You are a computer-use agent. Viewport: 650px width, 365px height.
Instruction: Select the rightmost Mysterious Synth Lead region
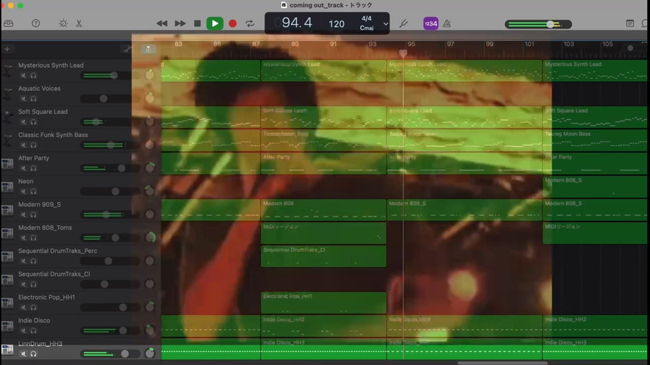595,71
